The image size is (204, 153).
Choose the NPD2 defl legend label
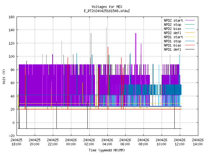[x=172, y=33]
